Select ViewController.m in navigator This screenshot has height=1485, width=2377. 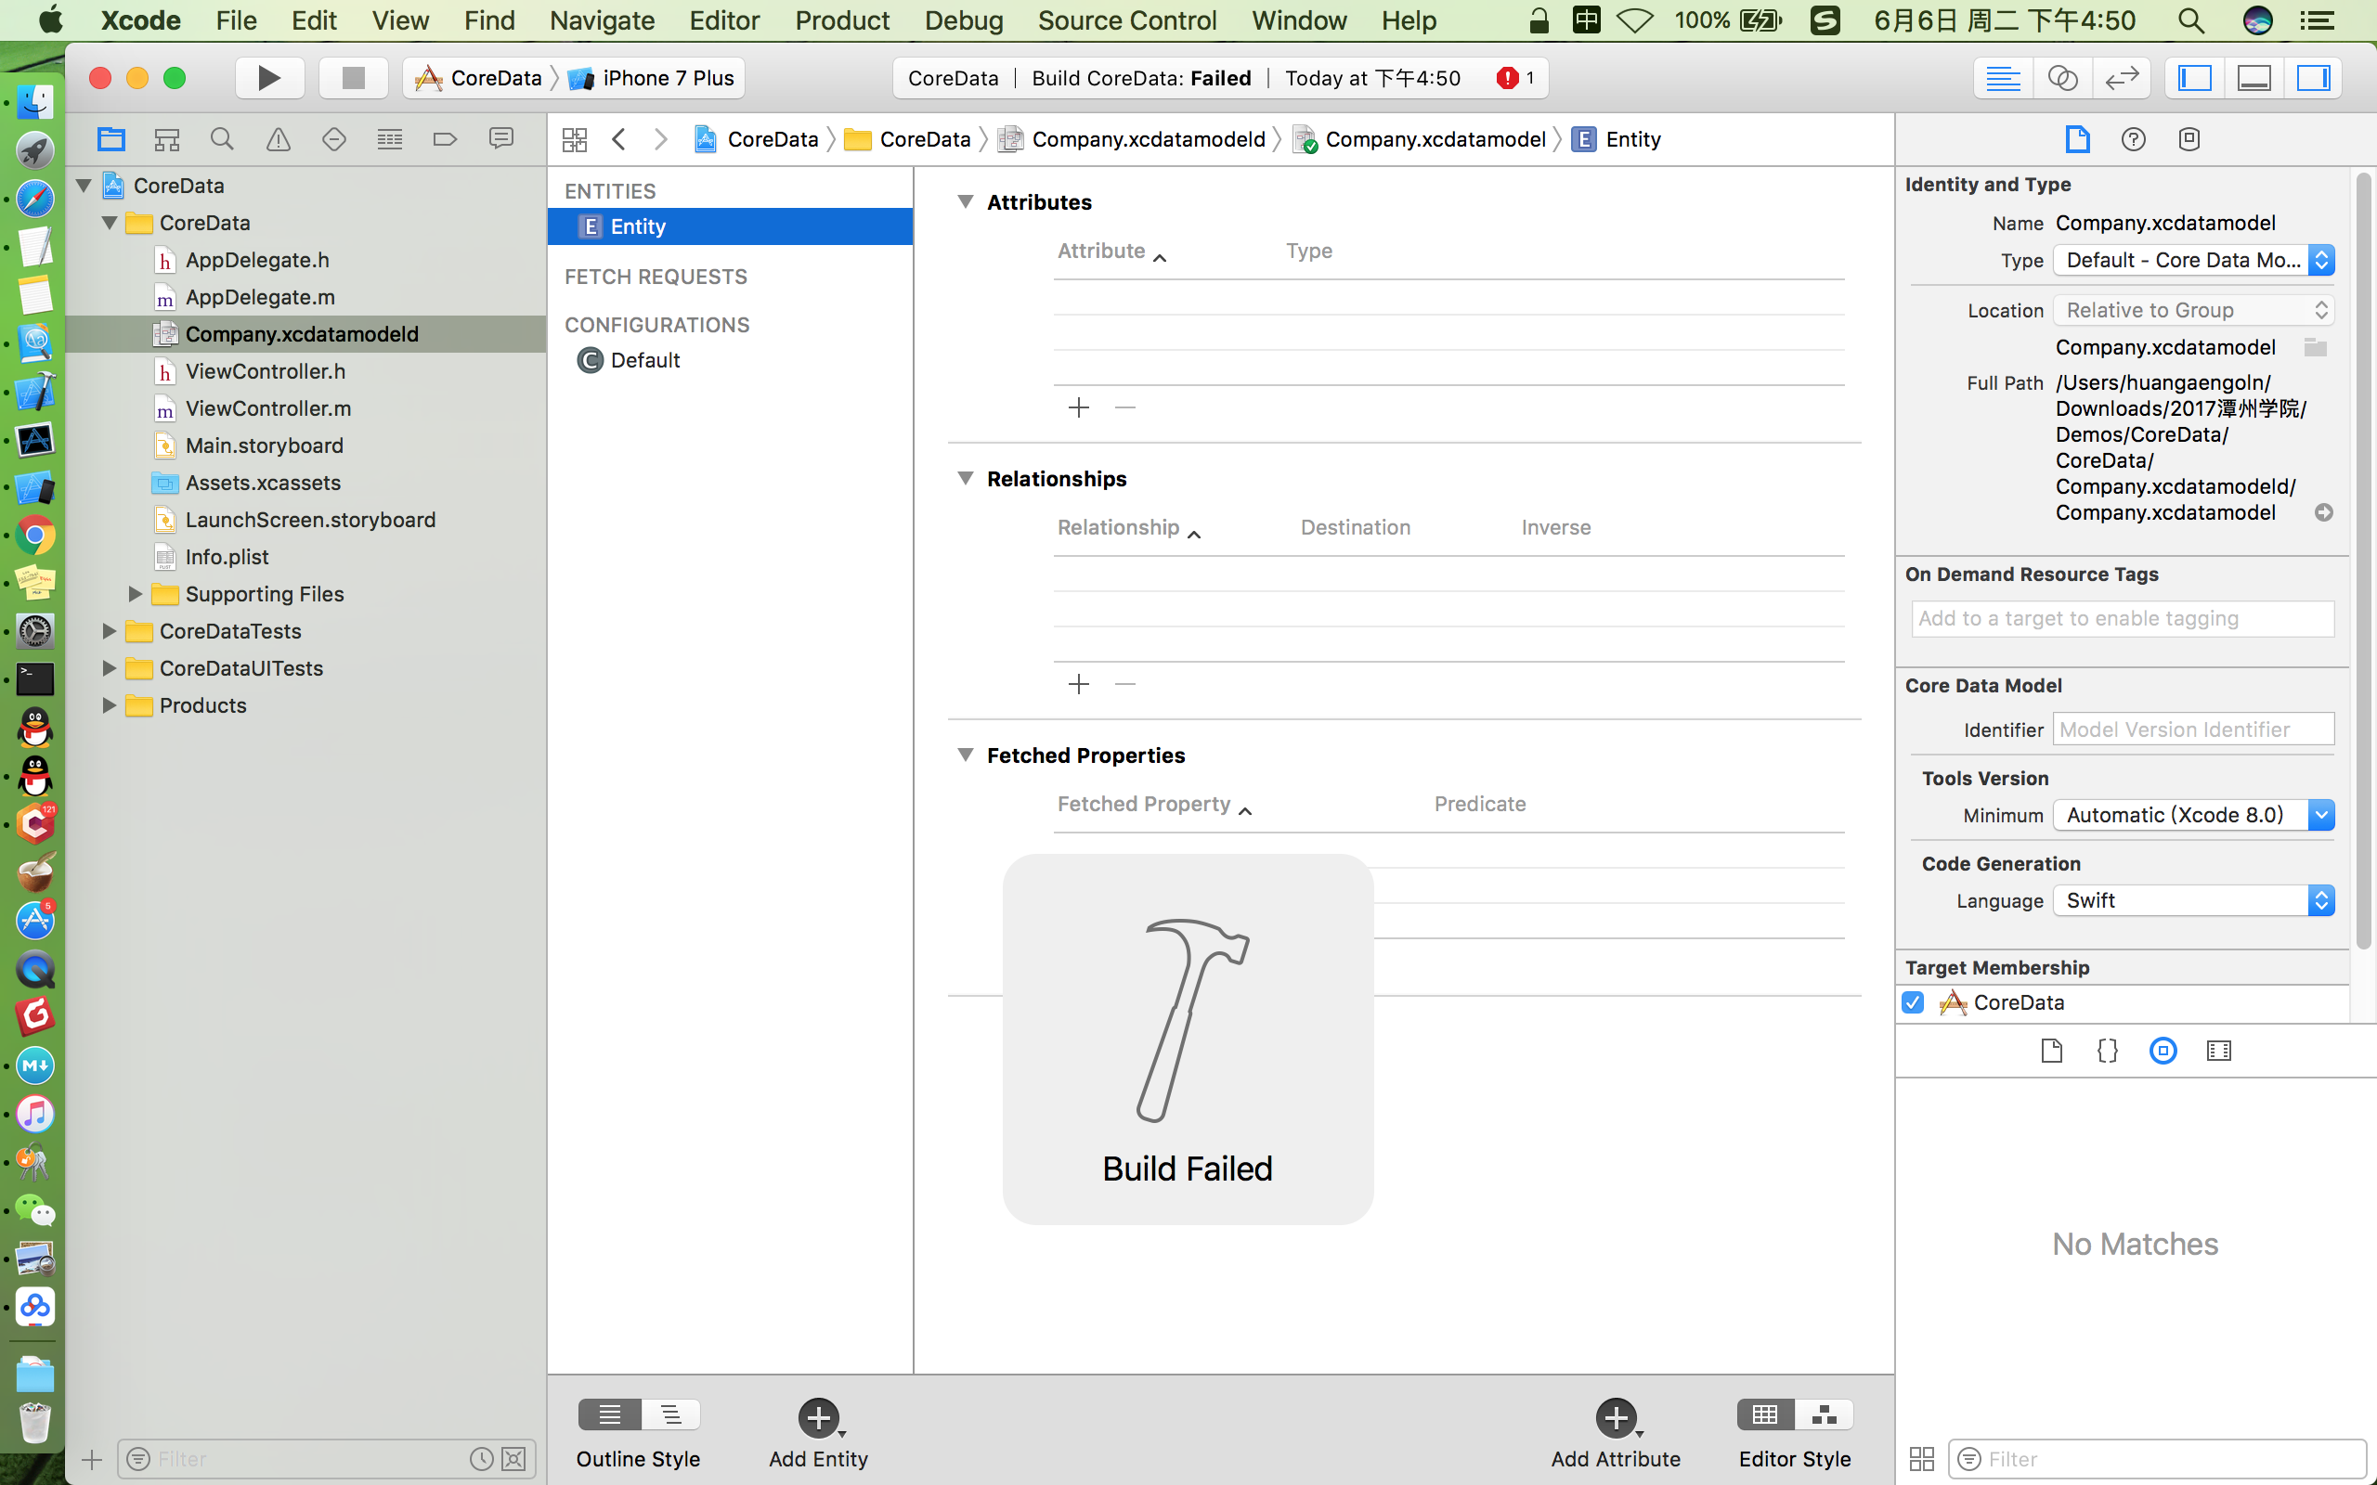coord(267,408)
